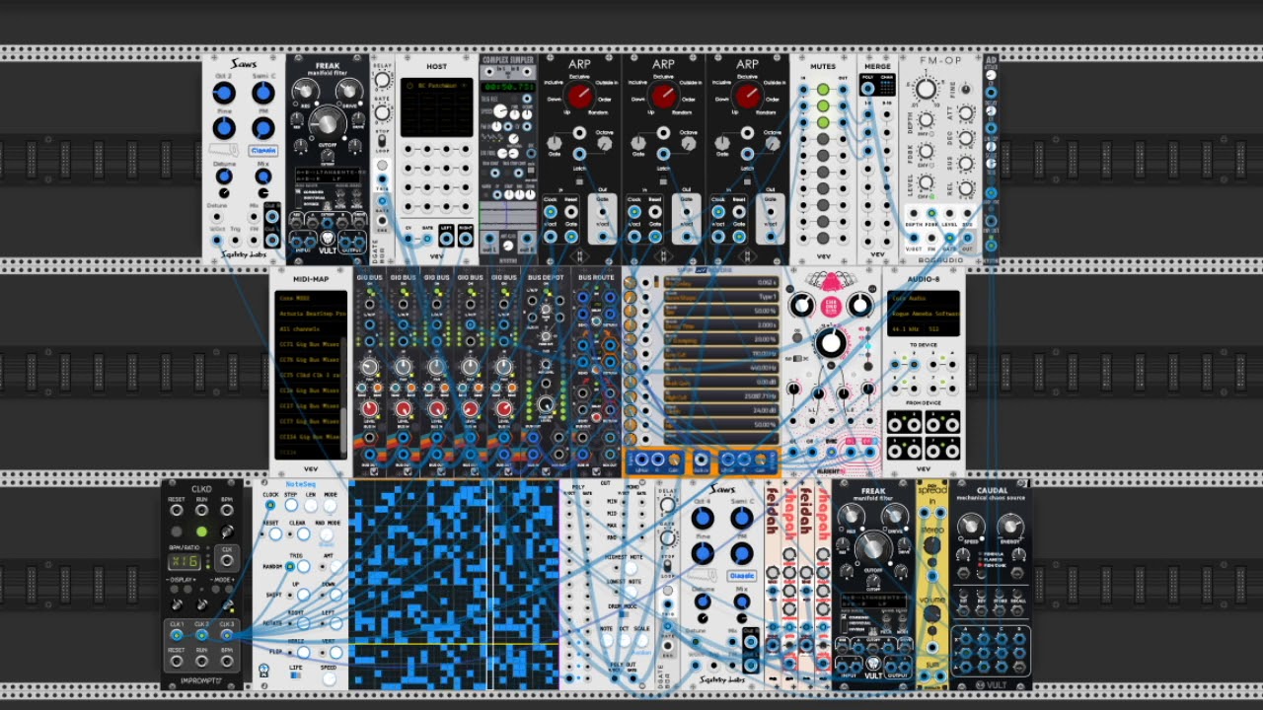Click the red LEVEL knob on the first GIG BUS
The image size is (1263, 710).
click(x=369, y=409)
